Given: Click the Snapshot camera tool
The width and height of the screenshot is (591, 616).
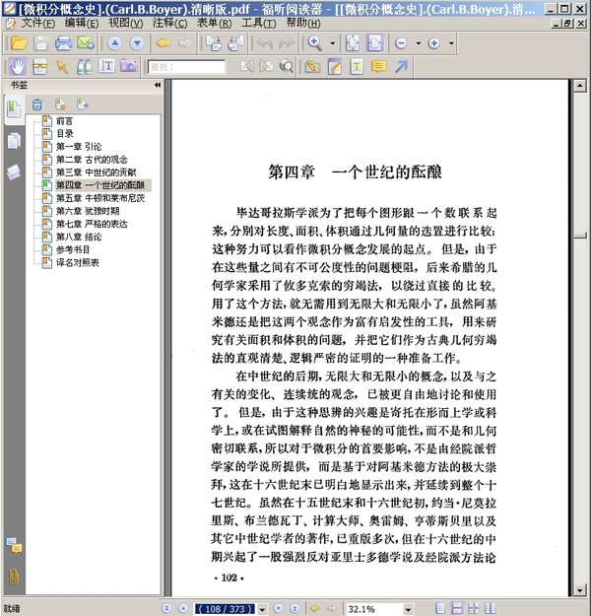Looking at the screenshot, I should tap(128, 67).
